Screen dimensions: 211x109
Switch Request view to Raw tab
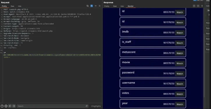tap(13, 6)
